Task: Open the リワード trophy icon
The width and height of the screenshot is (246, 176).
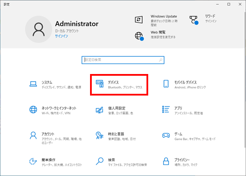Action: pyautogui.click(x=194, y=20)
